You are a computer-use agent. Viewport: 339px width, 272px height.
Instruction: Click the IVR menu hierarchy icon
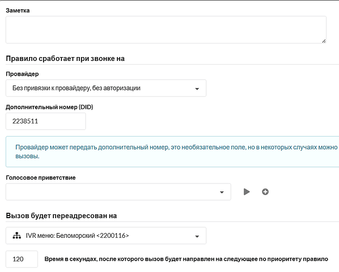click(16, 236)
